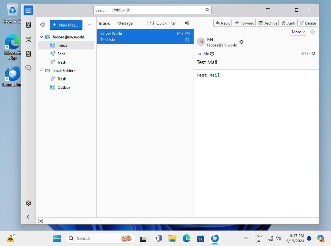This screenshot has width=331, height=246.
Task: Open the Chat space icon
Action: coord(28,68)
